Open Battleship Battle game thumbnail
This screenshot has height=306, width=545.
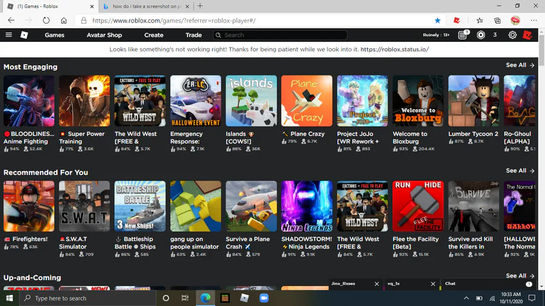[140, 206]
